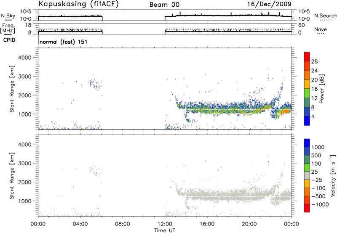
Task: Click the 'normal (fast) 151' mode text
Action: tap(64, 42)
